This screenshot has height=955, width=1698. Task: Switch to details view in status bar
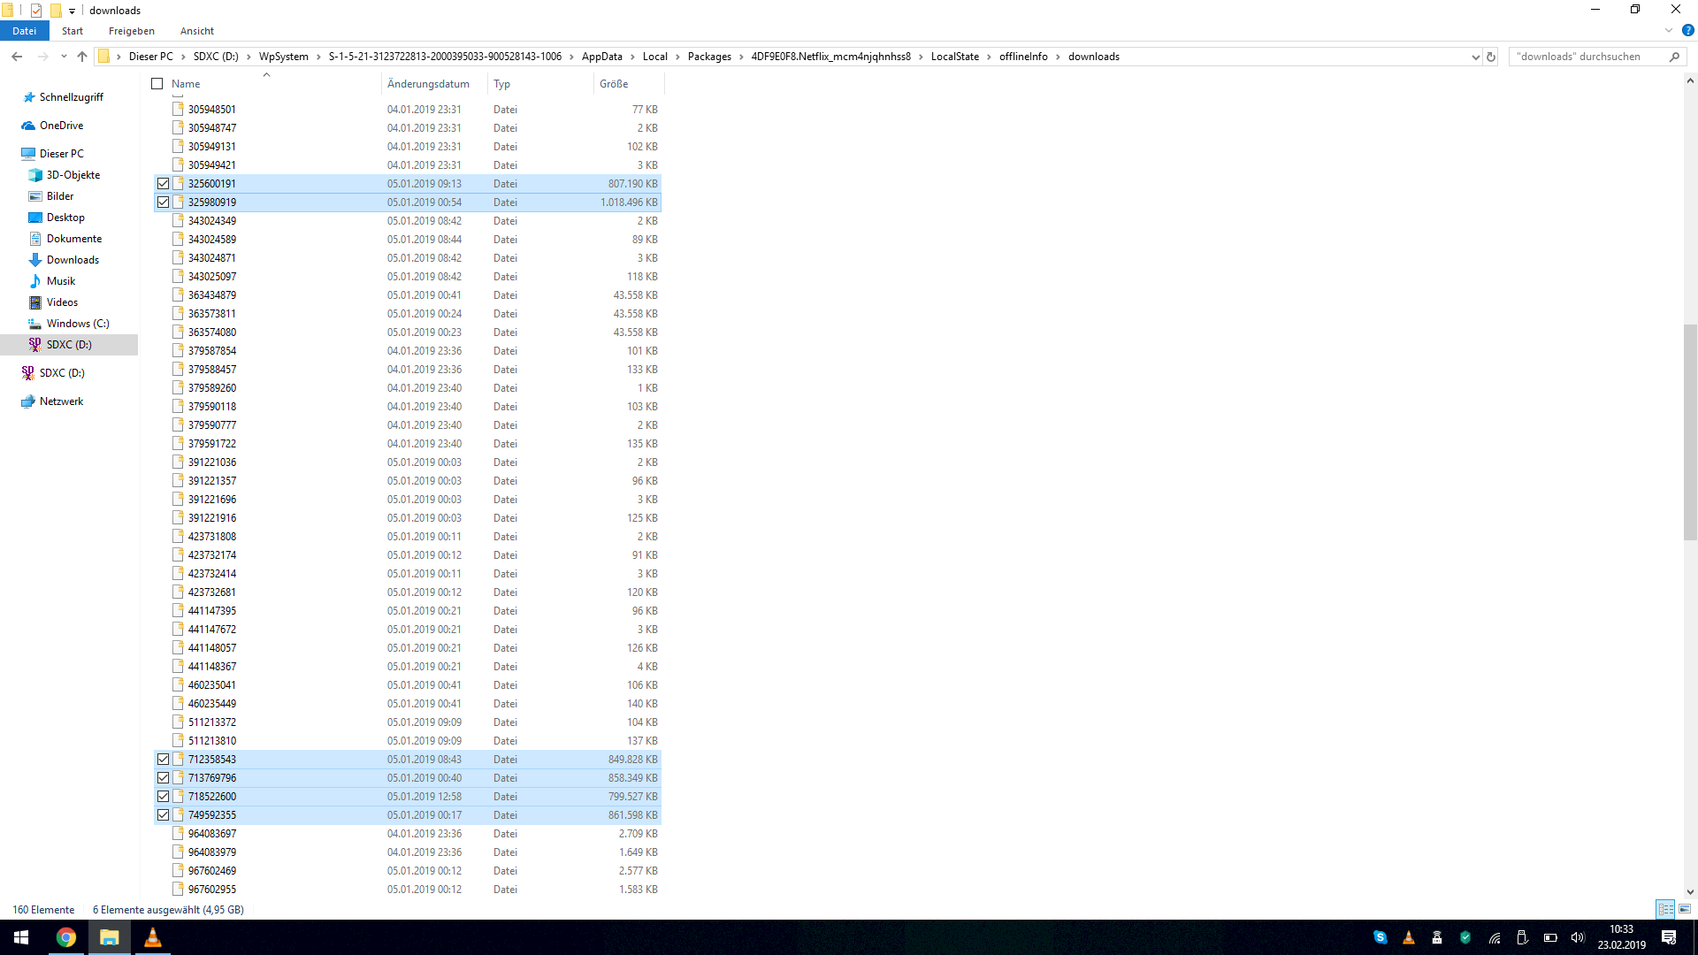[1665, 909]
